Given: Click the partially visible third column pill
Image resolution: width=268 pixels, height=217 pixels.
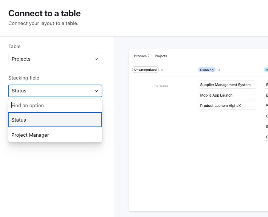Looking at the screenshot, I should pos(266,70).
